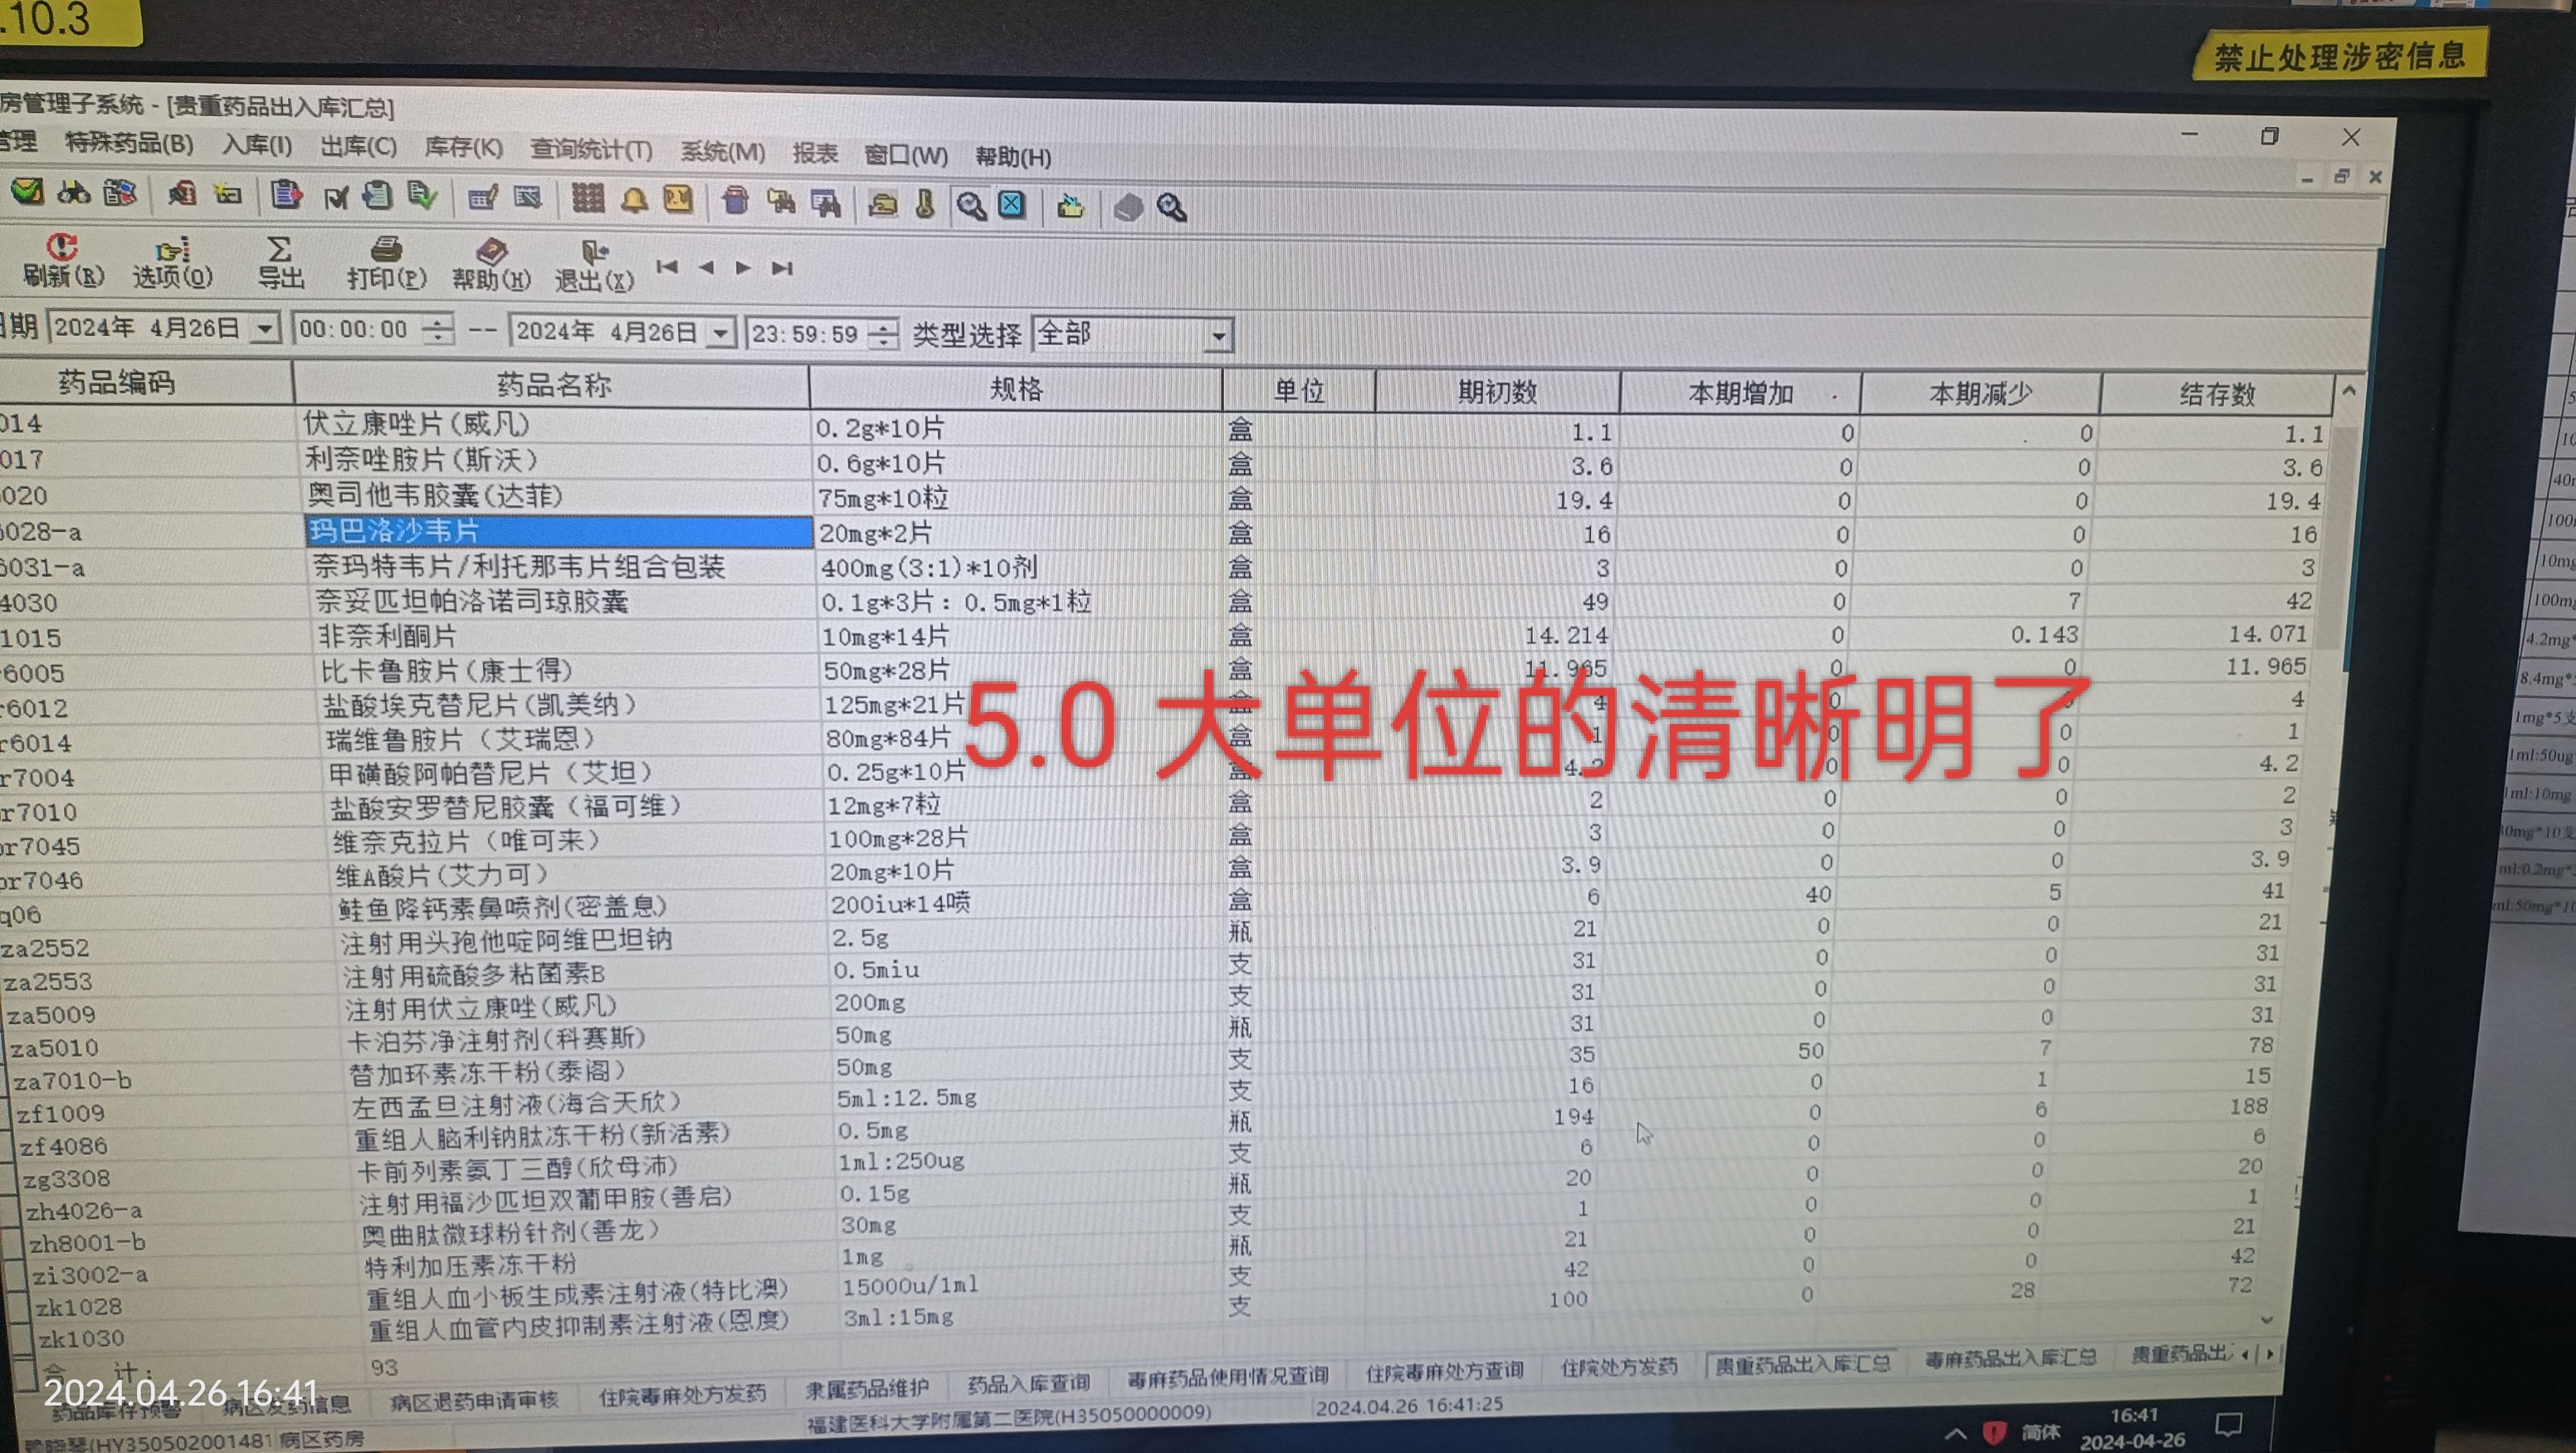Jump to first record navigation arrow
The image size is (2576, 1453).
[x=667, y=267]
